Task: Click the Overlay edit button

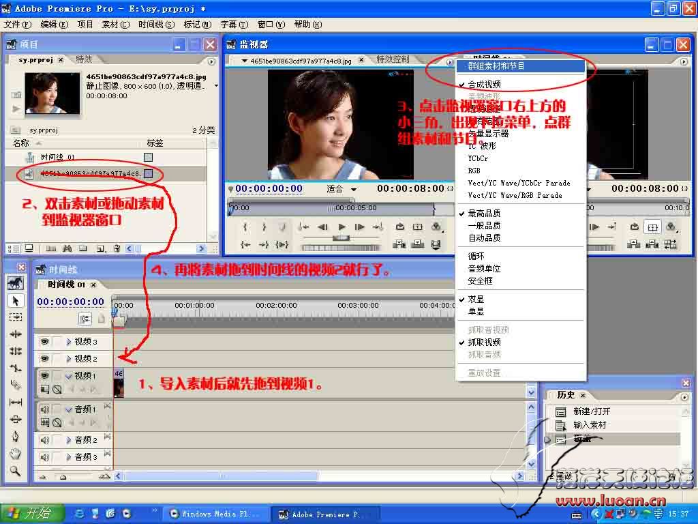Action: (x=418, y=244)
